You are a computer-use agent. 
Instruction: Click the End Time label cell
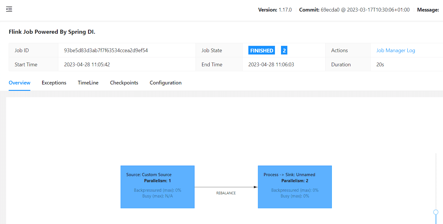(x=219, y=64)
